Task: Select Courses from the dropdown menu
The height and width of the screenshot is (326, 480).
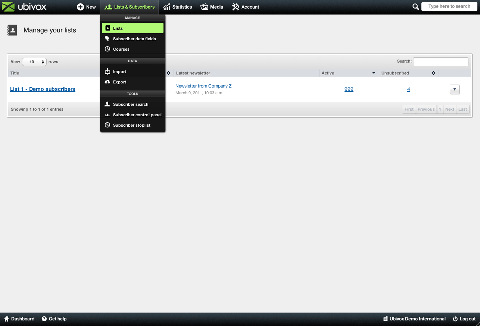Action: click(133, 49)
